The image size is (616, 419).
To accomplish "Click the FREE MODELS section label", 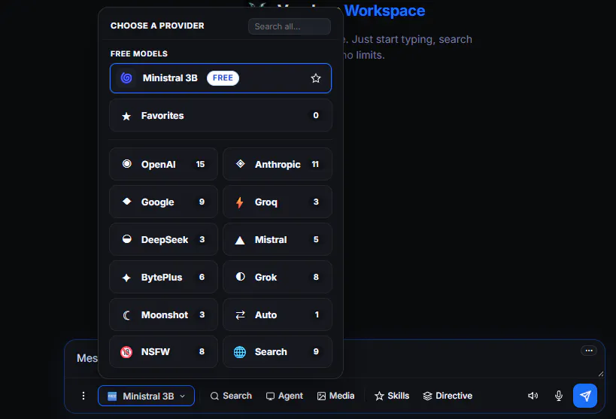I will click(139, 54).
